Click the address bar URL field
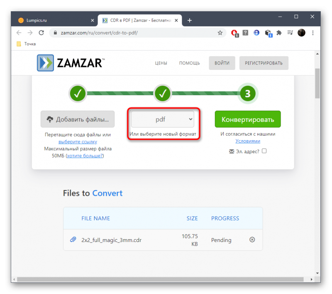332x294 pixels. [136, 33]
